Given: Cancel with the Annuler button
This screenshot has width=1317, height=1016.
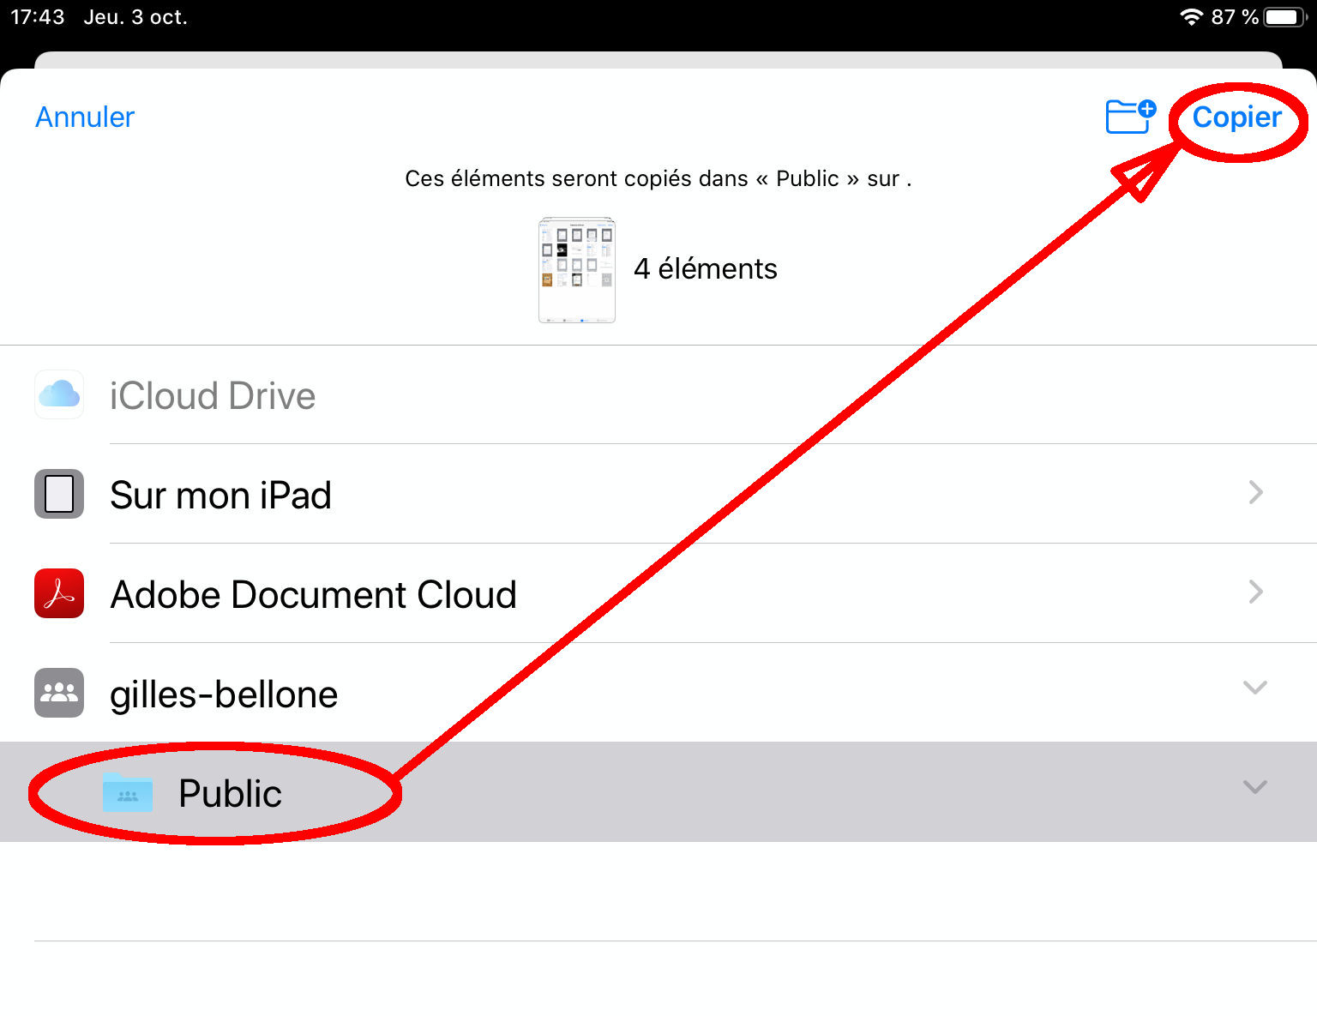Looking at the screenshot, I should (x=85, y=117).
